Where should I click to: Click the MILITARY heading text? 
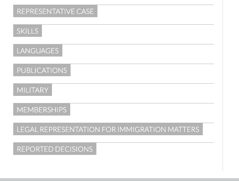click(x=33, y=90)
